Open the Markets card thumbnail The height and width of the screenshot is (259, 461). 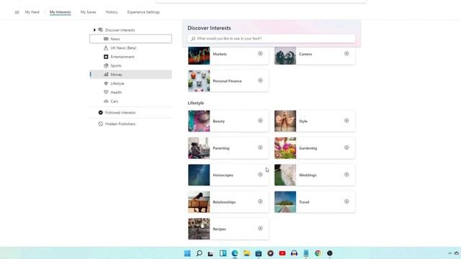pyautogui.click(x=199, y=55)
